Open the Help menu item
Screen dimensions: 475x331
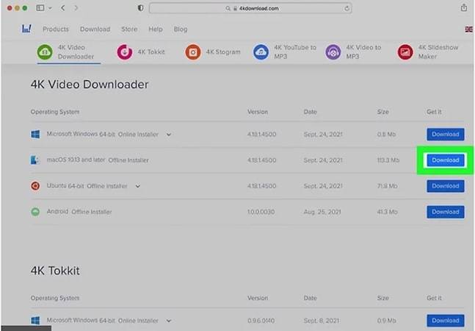pos(156,29)
